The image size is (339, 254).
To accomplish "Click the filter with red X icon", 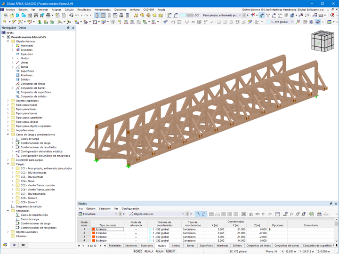I will pyautogui.click(x=252, y=15).
